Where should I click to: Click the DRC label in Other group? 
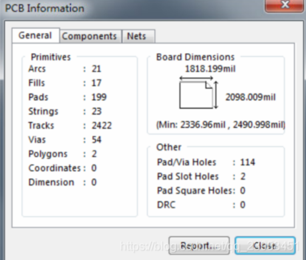tap(166, 205)
